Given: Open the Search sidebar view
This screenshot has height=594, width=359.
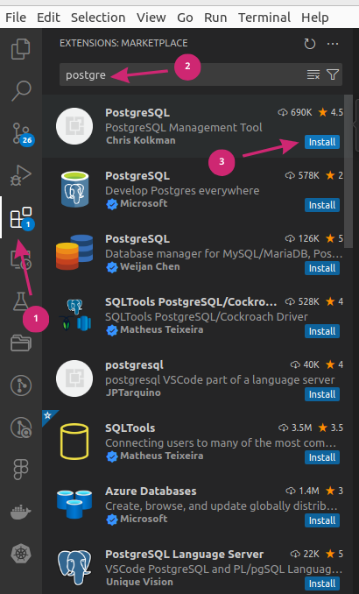Looking at the screenshot, I should tap(20, 91).
